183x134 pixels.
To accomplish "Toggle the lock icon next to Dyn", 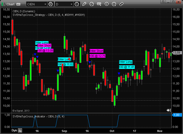I will (x=20, y=131).
